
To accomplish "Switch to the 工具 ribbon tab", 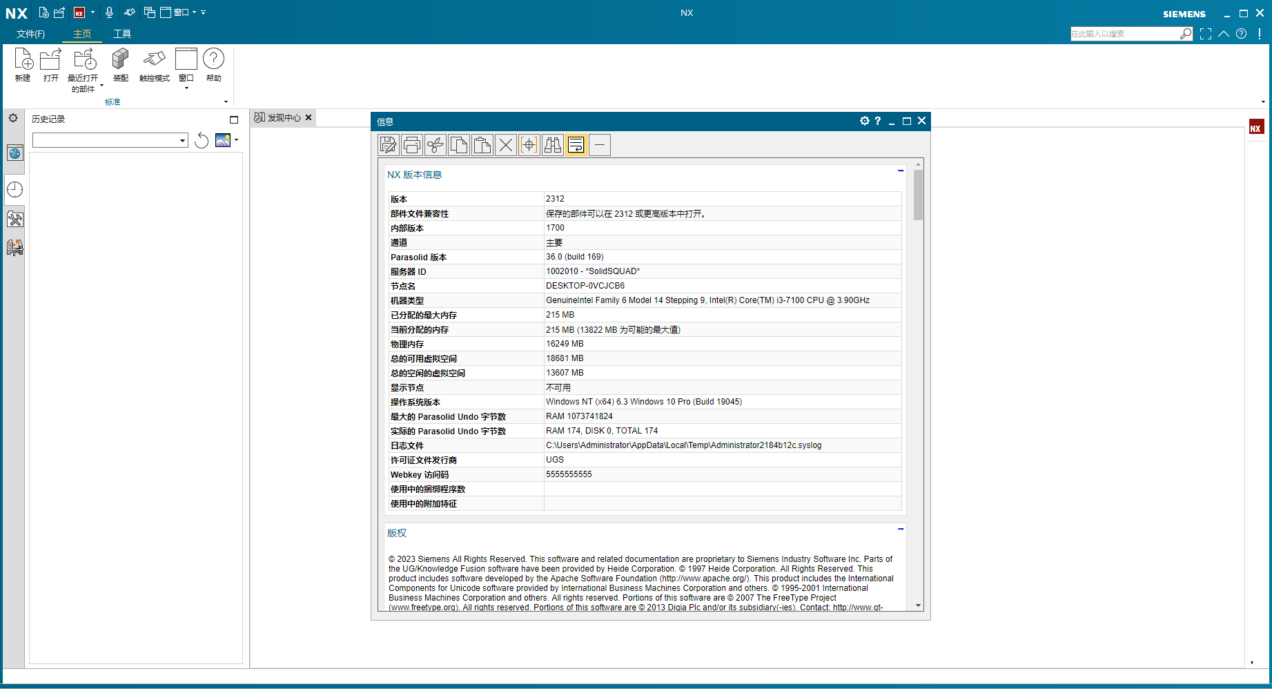I will [x=122, y=33].
